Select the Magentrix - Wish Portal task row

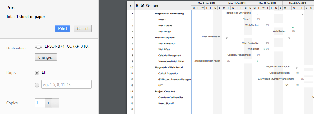point(159,67)
